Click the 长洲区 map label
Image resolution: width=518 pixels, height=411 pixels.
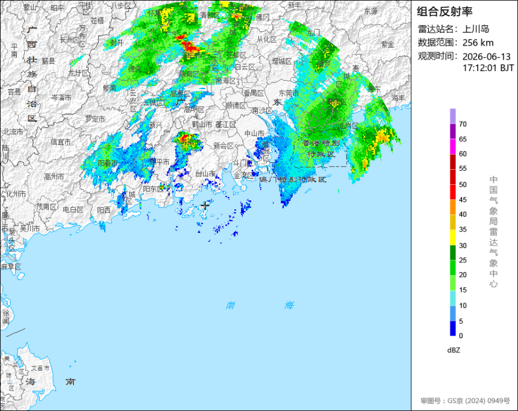(70, 40)
